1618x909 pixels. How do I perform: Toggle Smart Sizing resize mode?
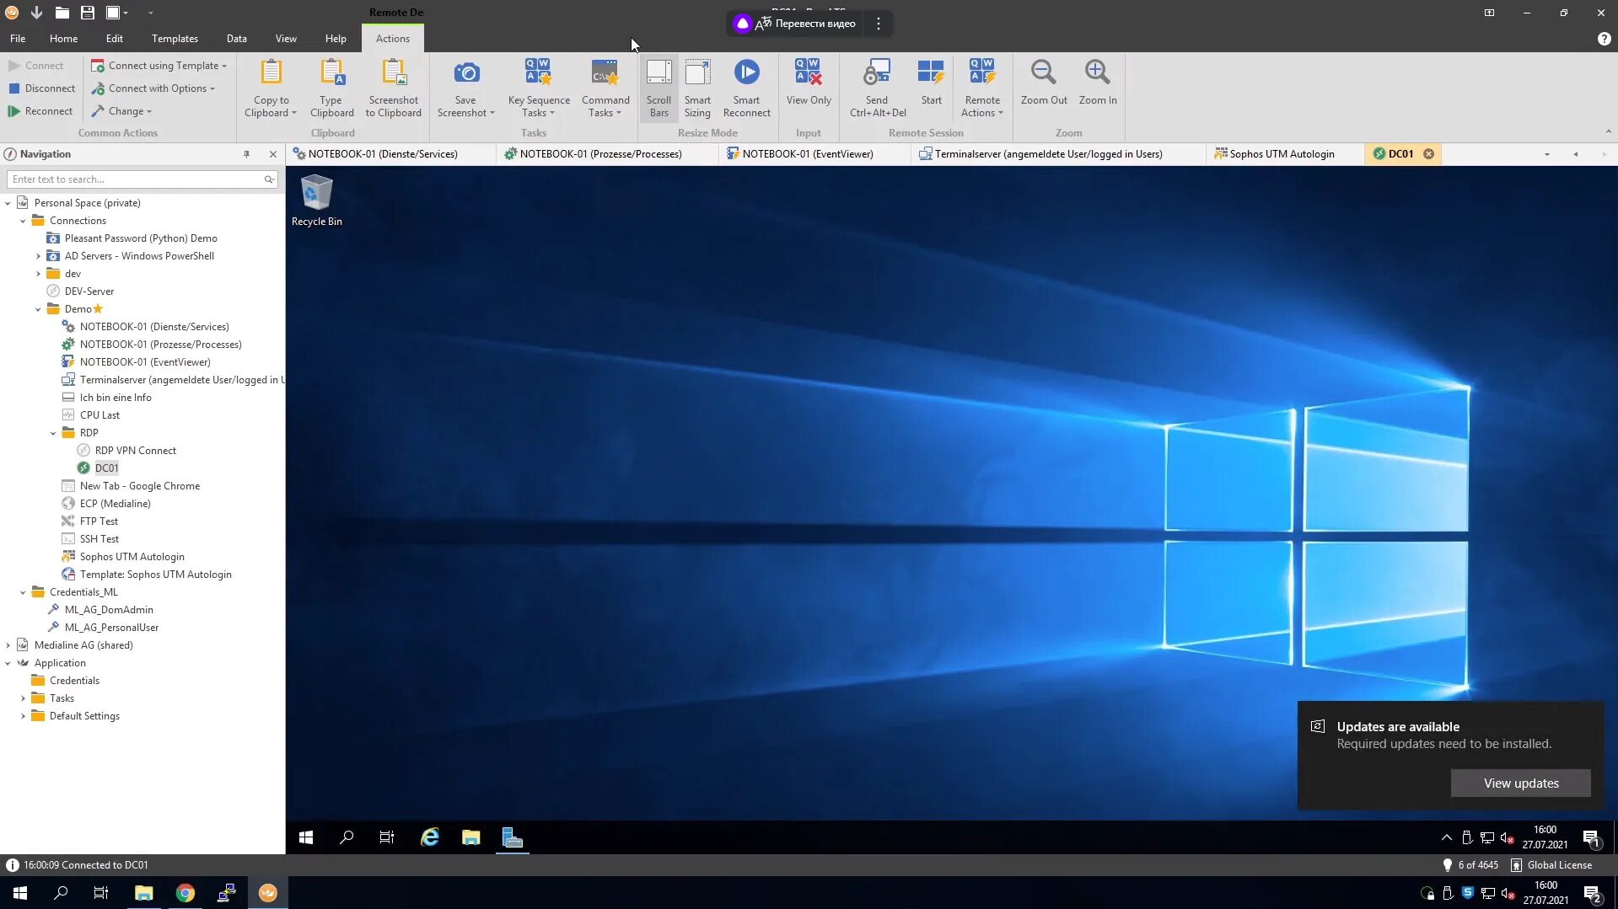(697, 88)
